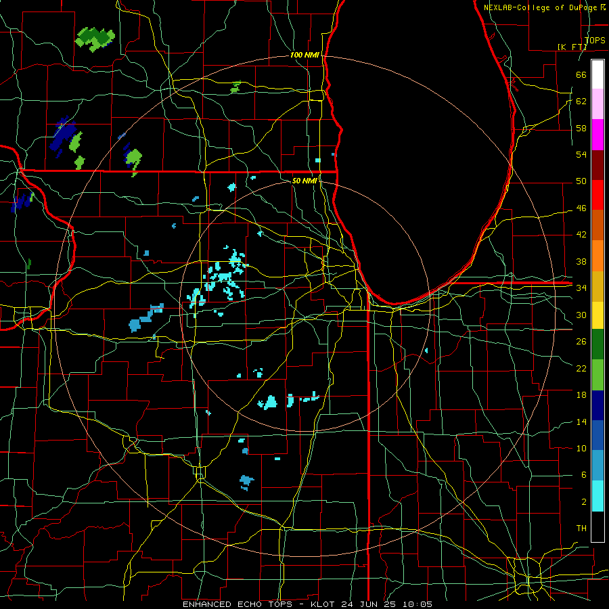
Task: Click the white 66+ swatch in legend
Action: click(597, 74)
